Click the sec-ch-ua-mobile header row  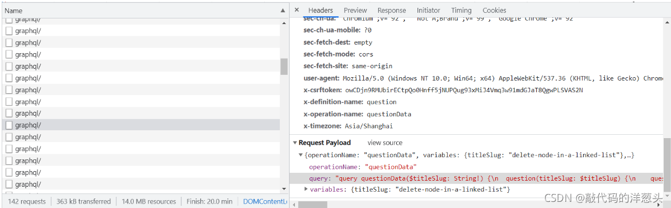point(337,30)
